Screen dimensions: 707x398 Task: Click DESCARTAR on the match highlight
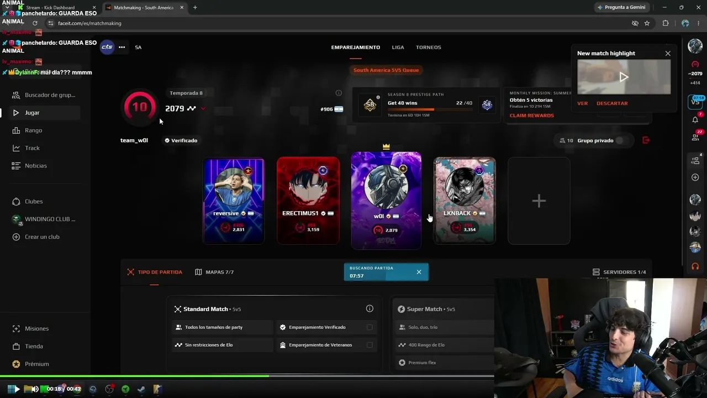[x=612, y=103]
